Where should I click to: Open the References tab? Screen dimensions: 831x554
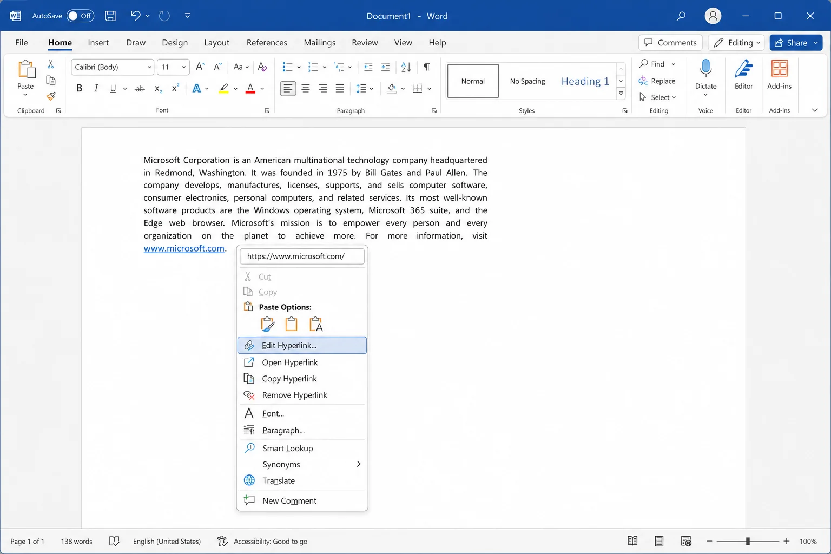point(267,43)
